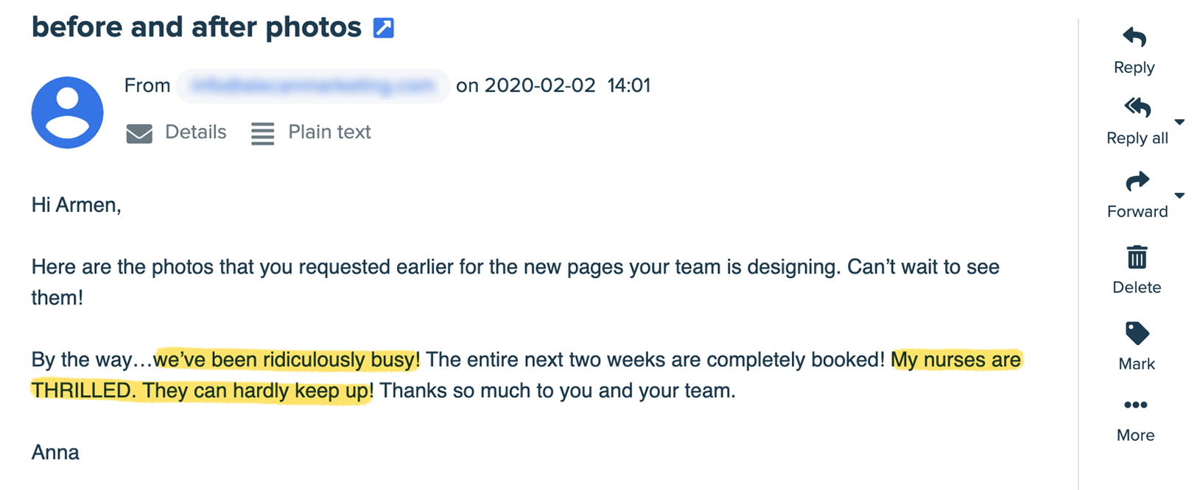Click the Reply arrow icon
Screen dimensions: 1200x490
pyautogui.click(x=1134, y=38)
